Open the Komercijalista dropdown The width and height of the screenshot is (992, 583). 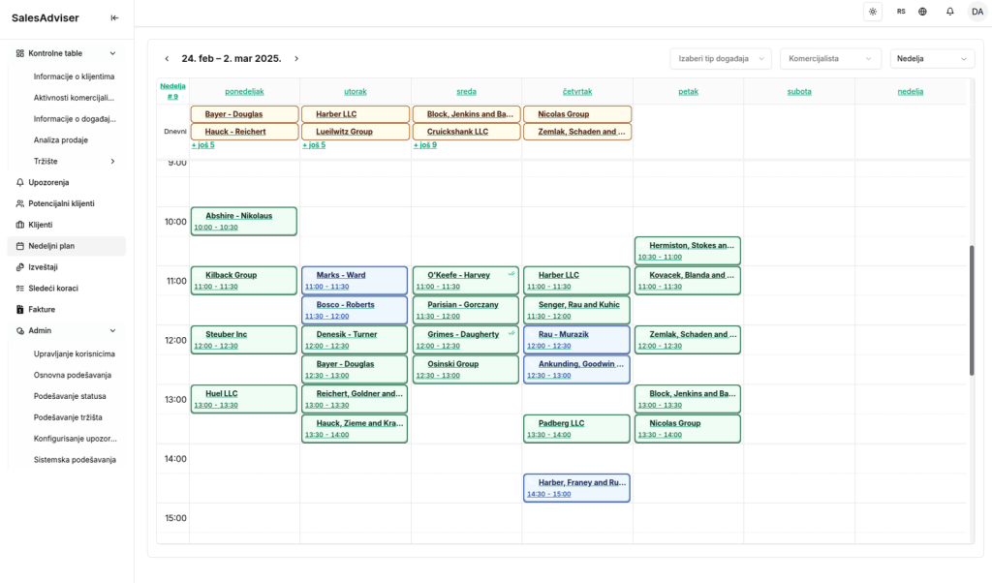(830, 59)
